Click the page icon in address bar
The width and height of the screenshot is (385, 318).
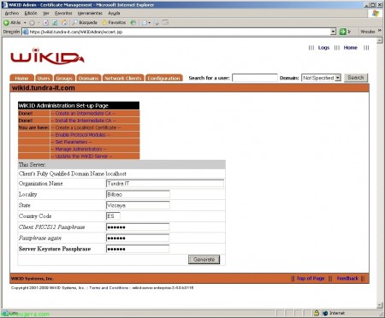click(x=26, y=32)
